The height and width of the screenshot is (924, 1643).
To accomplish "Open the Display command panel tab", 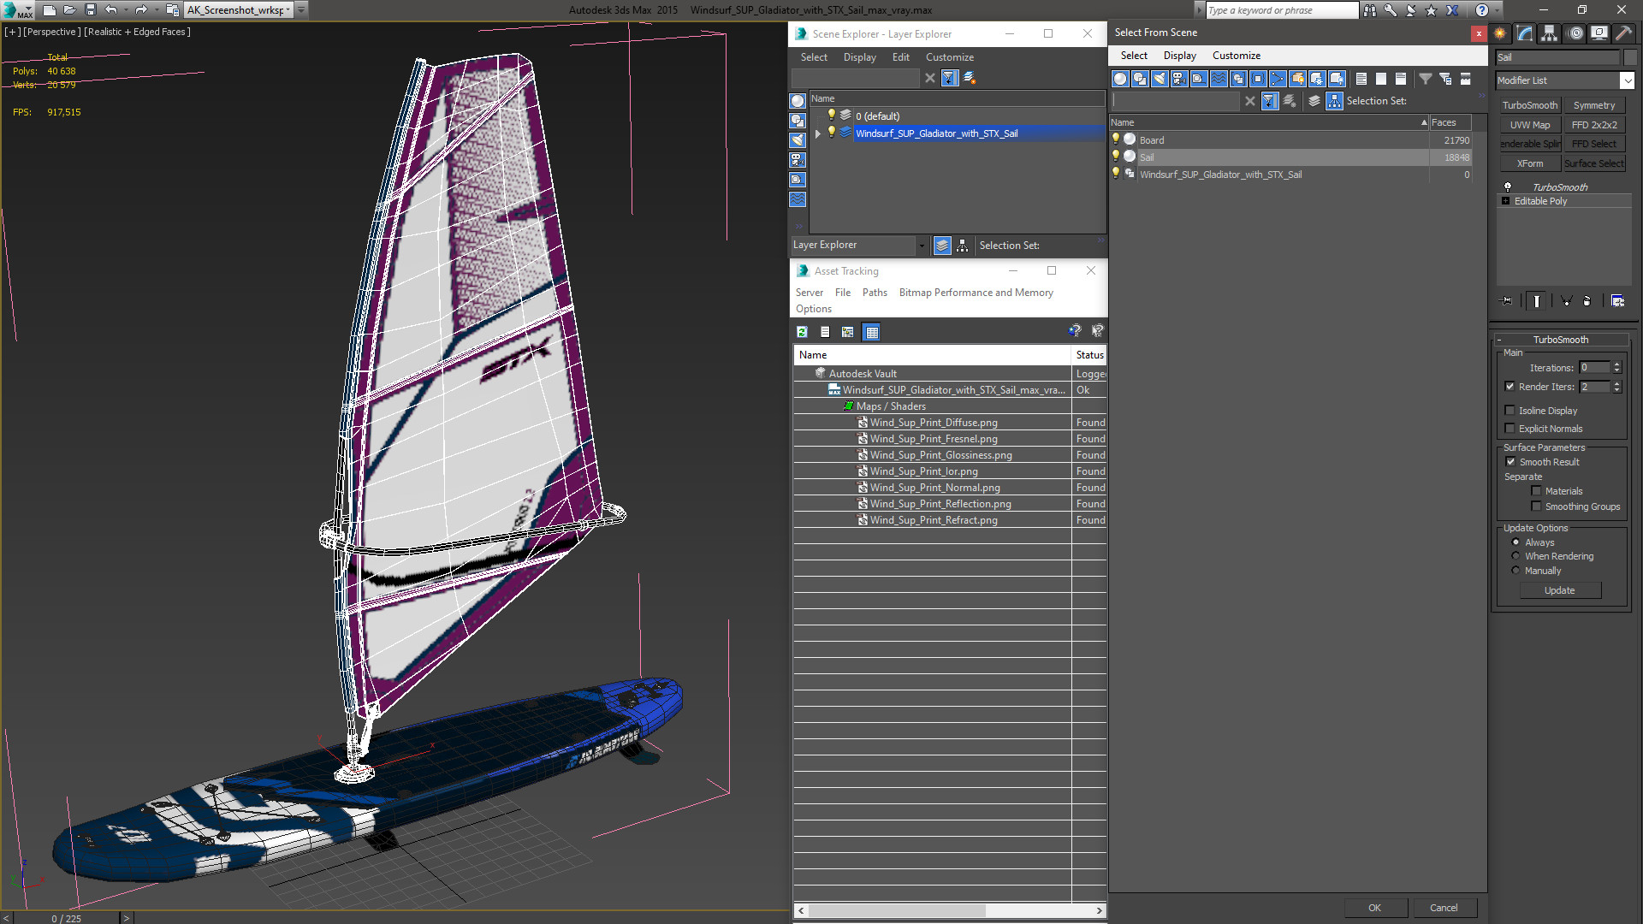I will [x=1599, y=33].
